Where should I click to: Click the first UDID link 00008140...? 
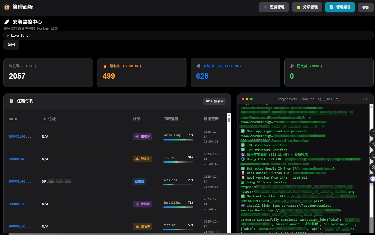click(x=20, y=137)
